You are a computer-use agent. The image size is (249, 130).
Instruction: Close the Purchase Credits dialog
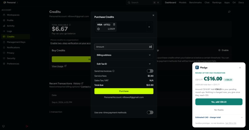tap(153, 15)
